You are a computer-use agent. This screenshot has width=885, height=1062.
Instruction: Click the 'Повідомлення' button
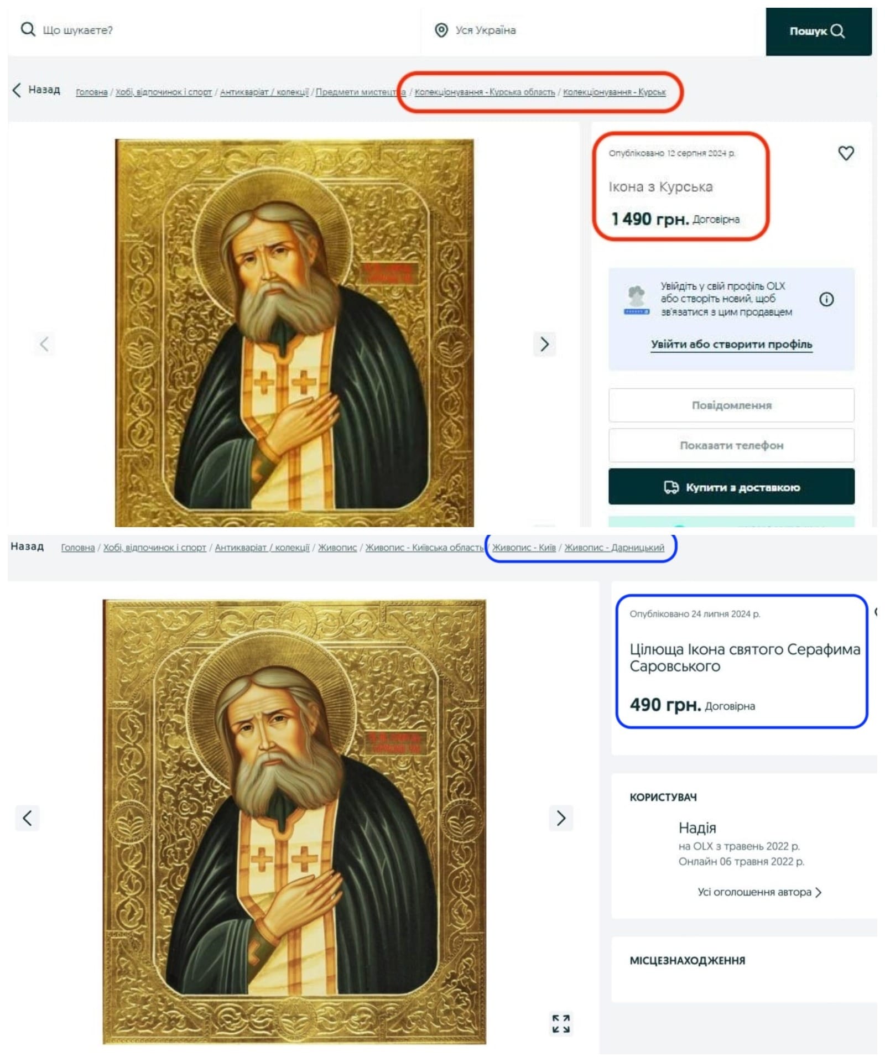731,405
